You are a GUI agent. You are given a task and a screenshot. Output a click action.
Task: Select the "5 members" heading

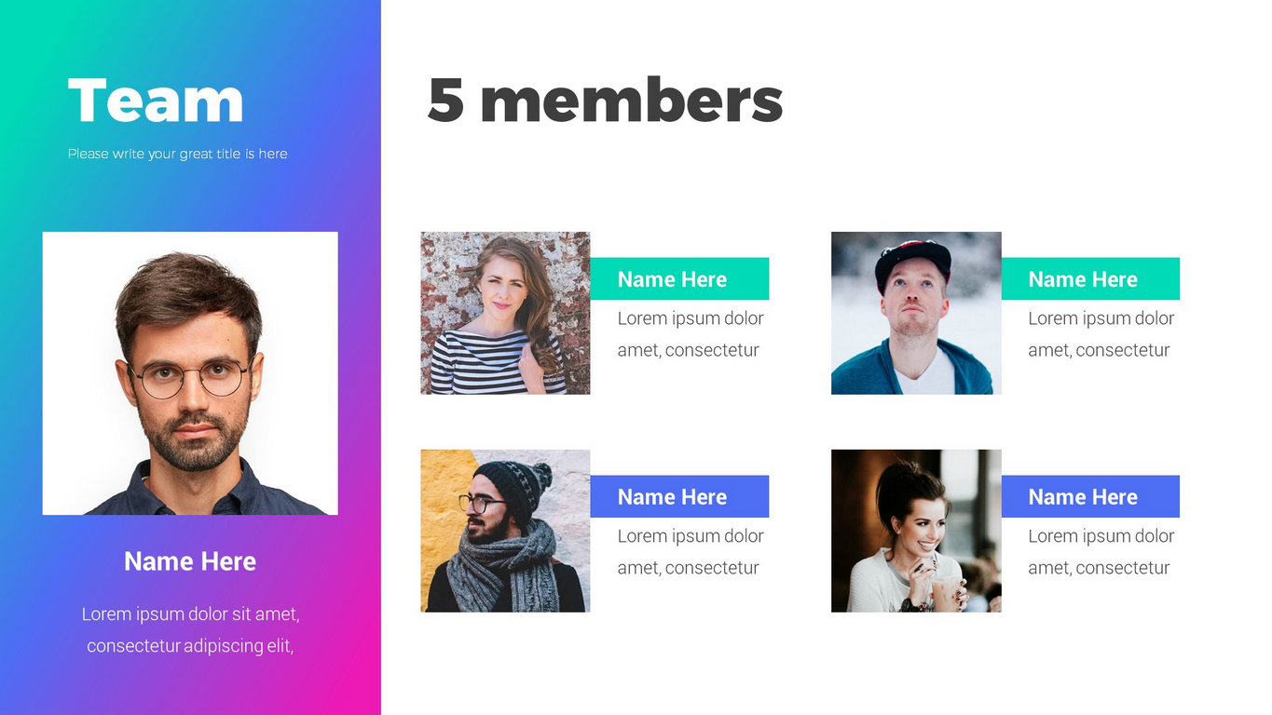[x=605, y=101]
